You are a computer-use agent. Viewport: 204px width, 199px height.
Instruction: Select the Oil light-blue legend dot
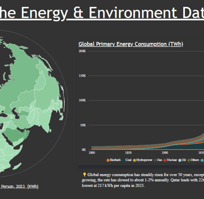pos(180,160)
